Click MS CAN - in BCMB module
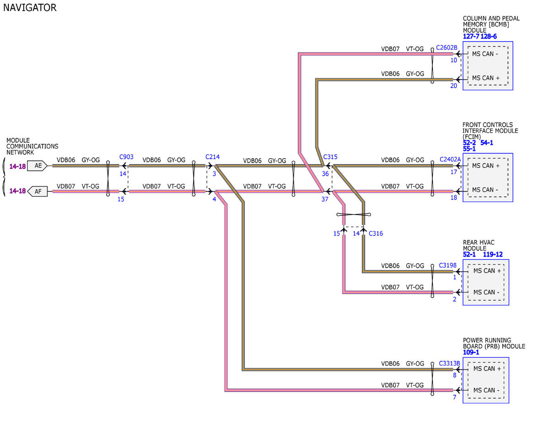Viewport: 549px width, 424px height. point(485,54)
